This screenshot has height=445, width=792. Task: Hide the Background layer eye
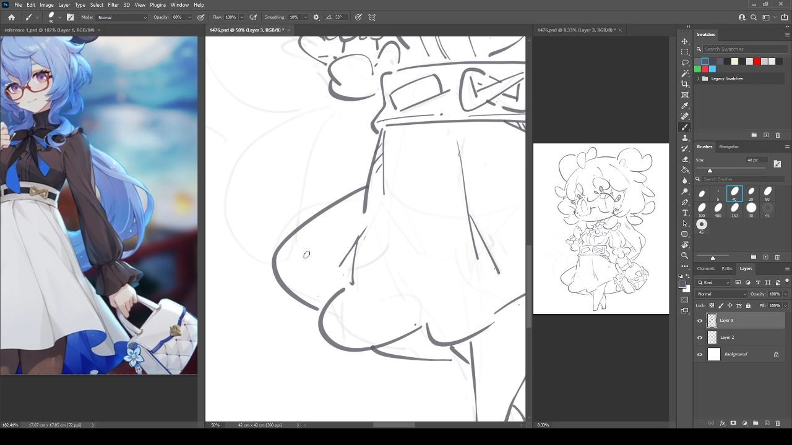click(x=700, y=354)
